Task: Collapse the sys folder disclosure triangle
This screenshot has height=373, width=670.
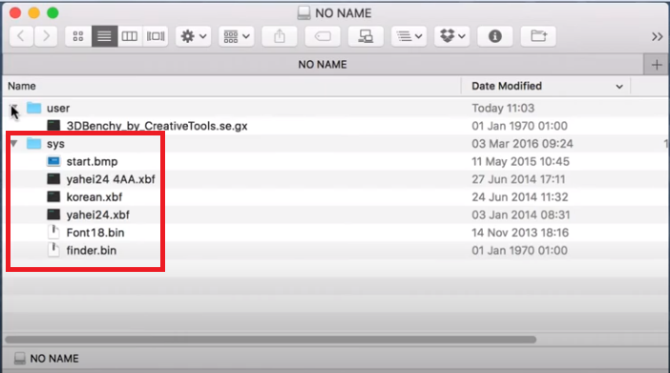Action: click(x=14, y=143)
